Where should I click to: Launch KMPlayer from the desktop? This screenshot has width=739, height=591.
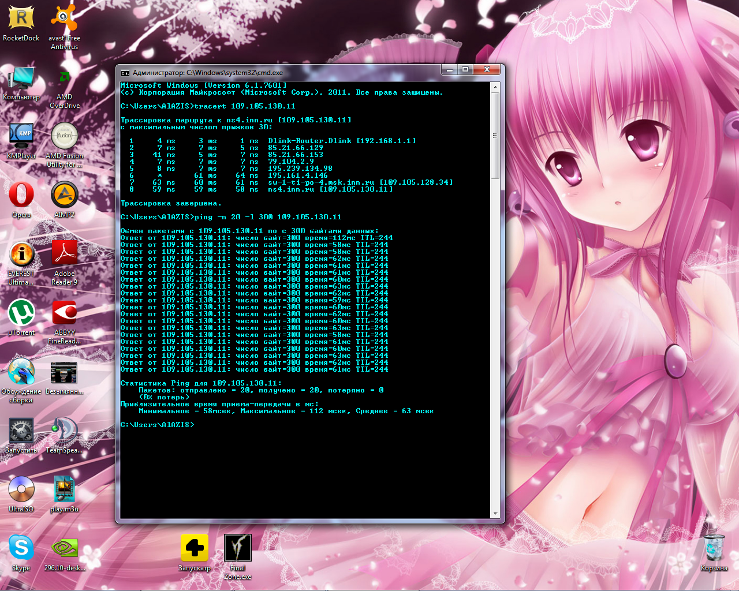[21, 141]
